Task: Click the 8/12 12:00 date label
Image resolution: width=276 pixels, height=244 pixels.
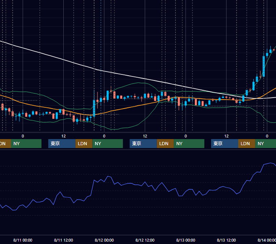Action: [145, 240]
